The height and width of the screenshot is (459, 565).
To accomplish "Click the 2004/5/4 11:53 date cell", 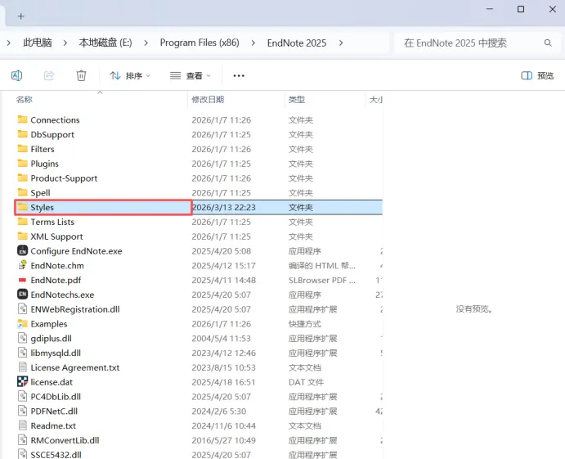I will click(x=221, y=339).
